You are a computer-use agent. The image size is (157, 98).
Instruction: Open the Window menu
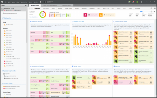[36, 2]
